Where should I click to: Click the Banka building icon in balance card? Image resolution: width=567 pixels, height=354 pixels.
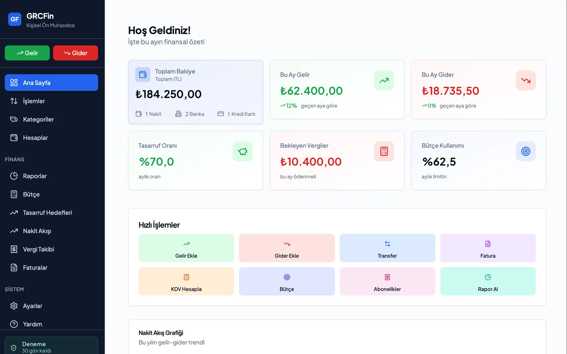click(179, 114)
